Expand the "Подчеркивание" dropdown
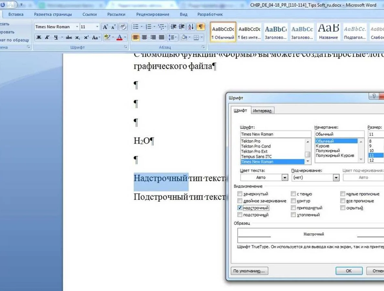Screen dimensions: 384x291 [x=336, y=178]
